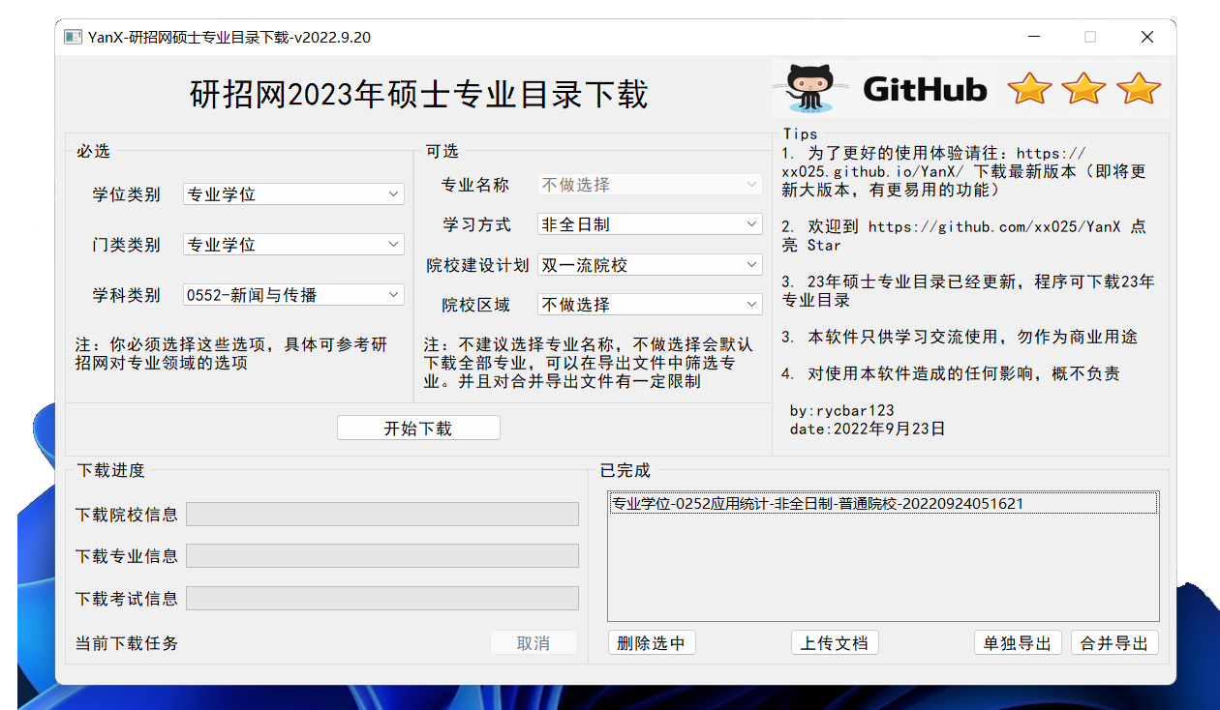The width and height of the screenshot is (1220, 710).
Task: Click the 当前下载任务 label
Action: pyautogui.click(x=127, y=643)
